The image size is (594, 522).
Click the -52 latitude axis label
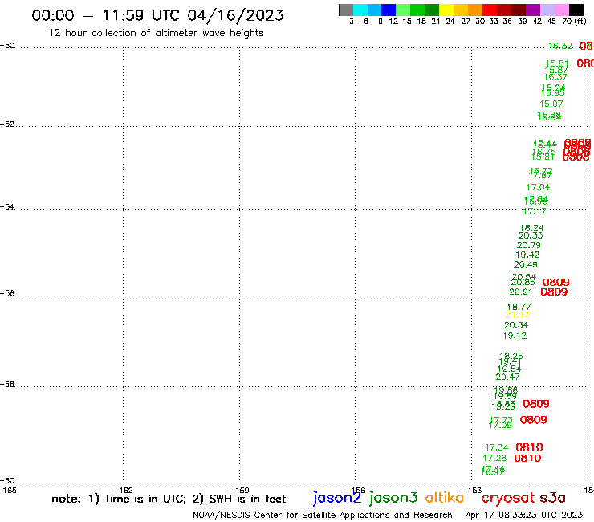point(7,124)
